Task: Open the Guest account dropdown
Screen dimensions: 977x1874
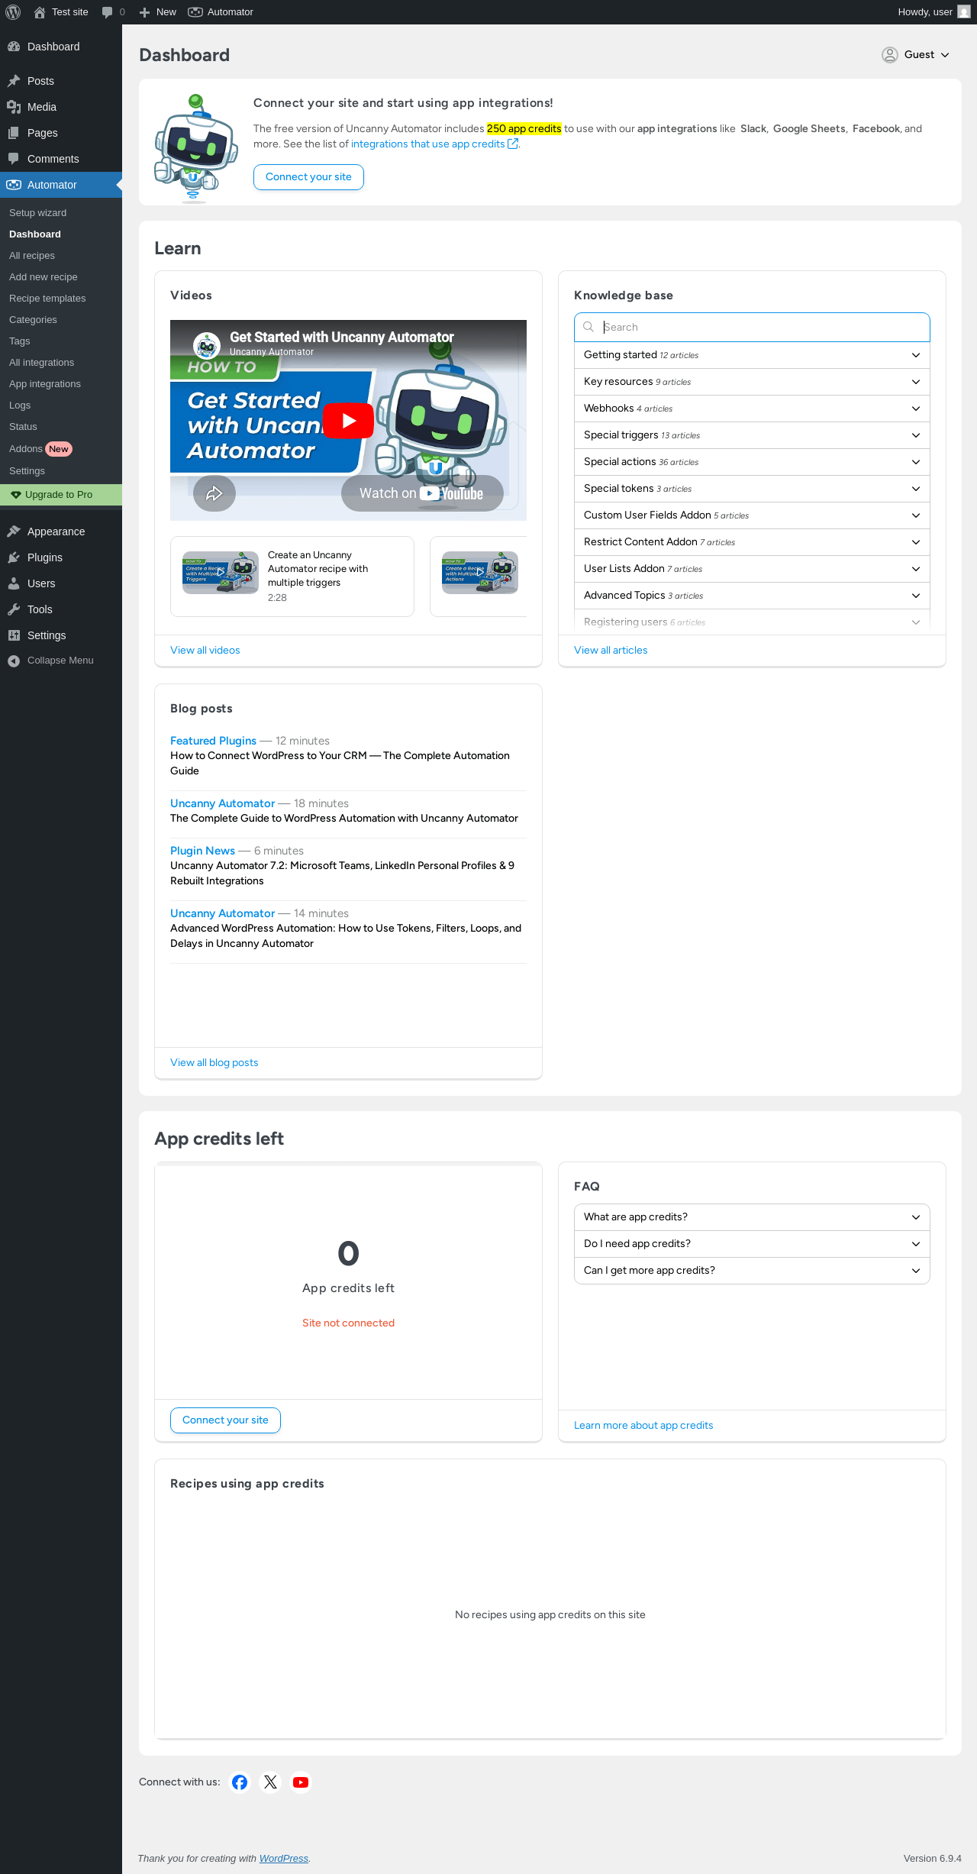Action: 916,55
